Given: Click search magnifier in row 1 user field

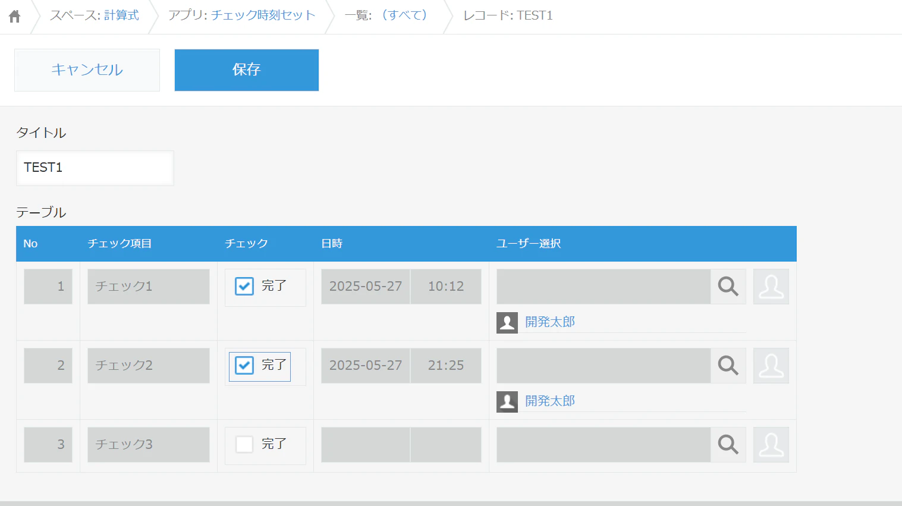Looking at the screenshot, I should [728, 287].
